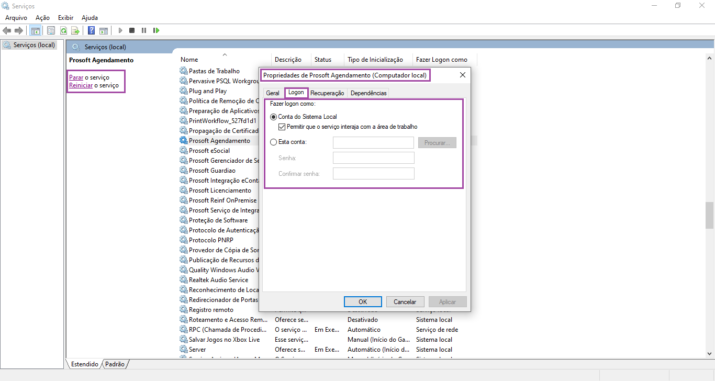Click the gear icon beside Prosoft Guardiao

click(183, 170)
